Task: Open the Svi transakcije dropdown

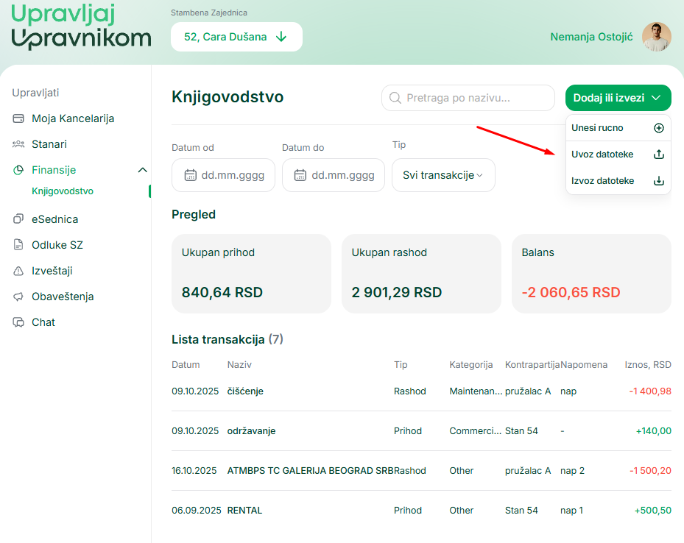Action: [443, 175]
